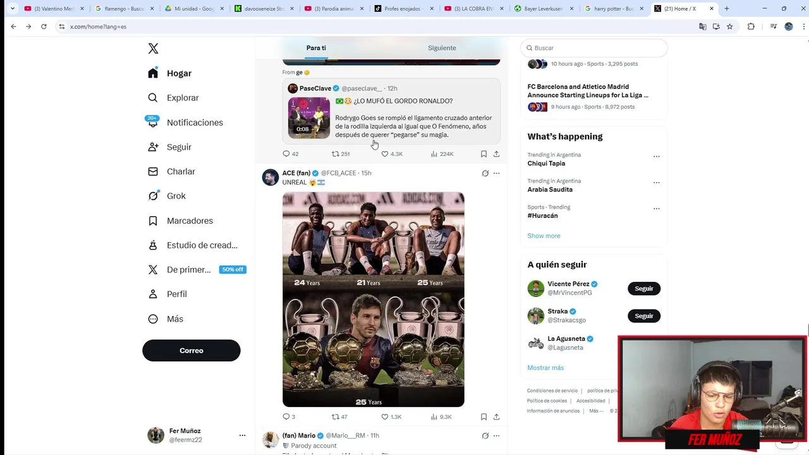Switch to Para ti tab
The height and width of the screenshot is (455, 809).
coord(316,48)
